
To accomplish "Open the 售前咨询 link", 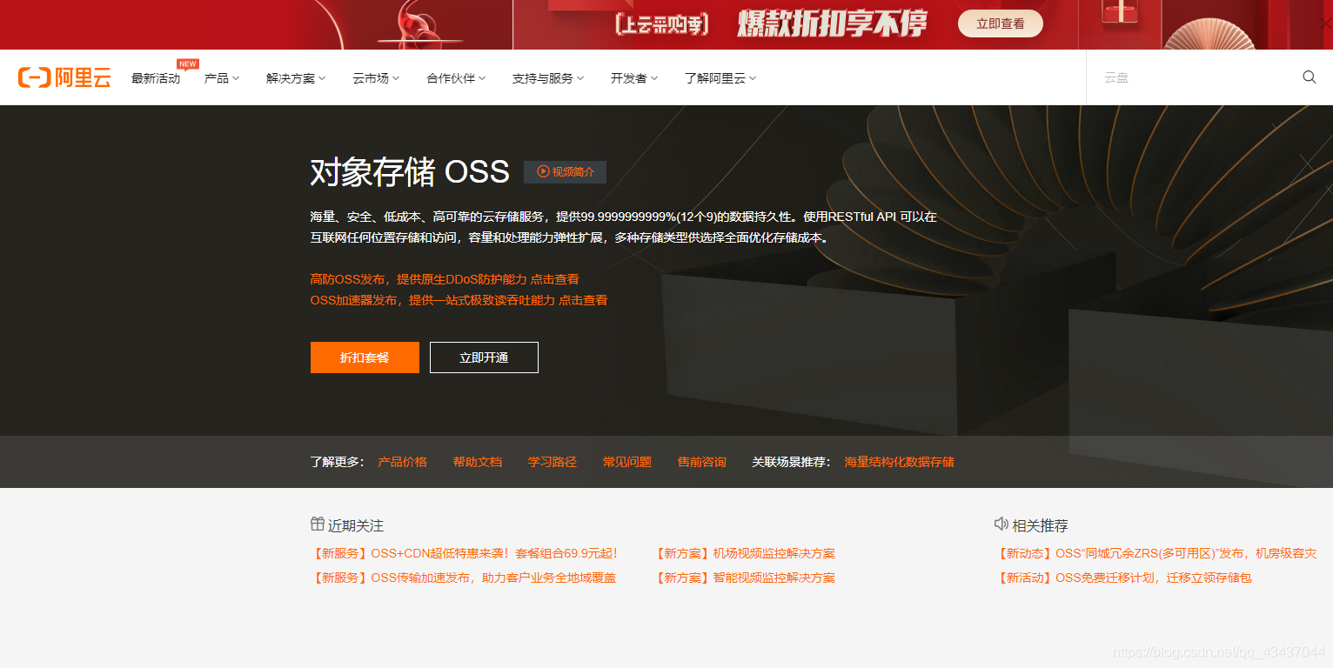I will point(701,462).
